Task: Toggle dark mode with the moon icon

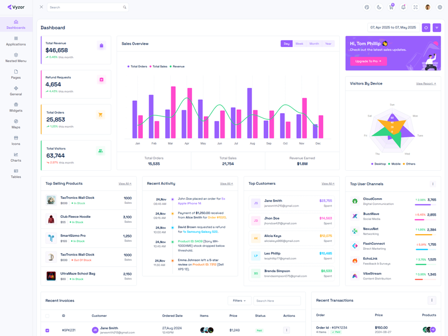Action: (379, 7)
